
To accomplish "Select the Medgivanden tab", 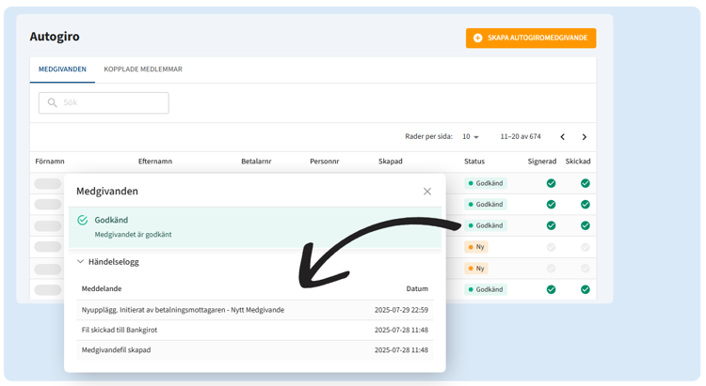I will (62, 69).
